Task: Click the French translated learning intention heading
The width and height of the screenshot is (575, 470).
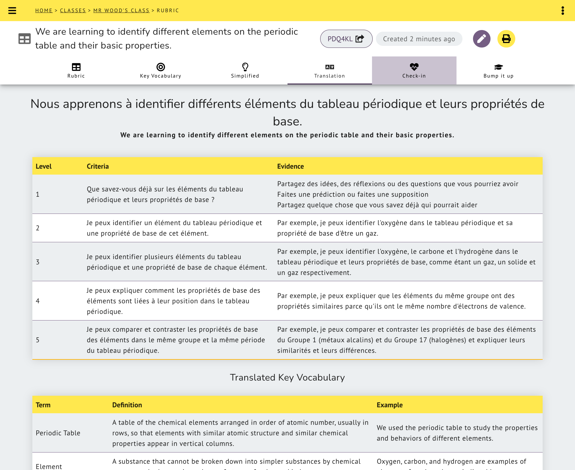Action: click(x=287, y=113)
